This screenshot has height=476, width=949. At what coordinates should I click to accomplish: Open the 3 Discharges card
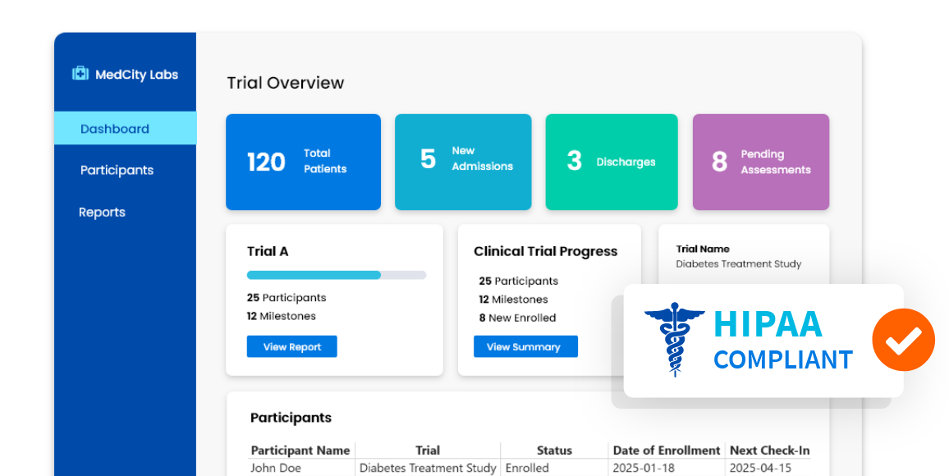(612, 162)
